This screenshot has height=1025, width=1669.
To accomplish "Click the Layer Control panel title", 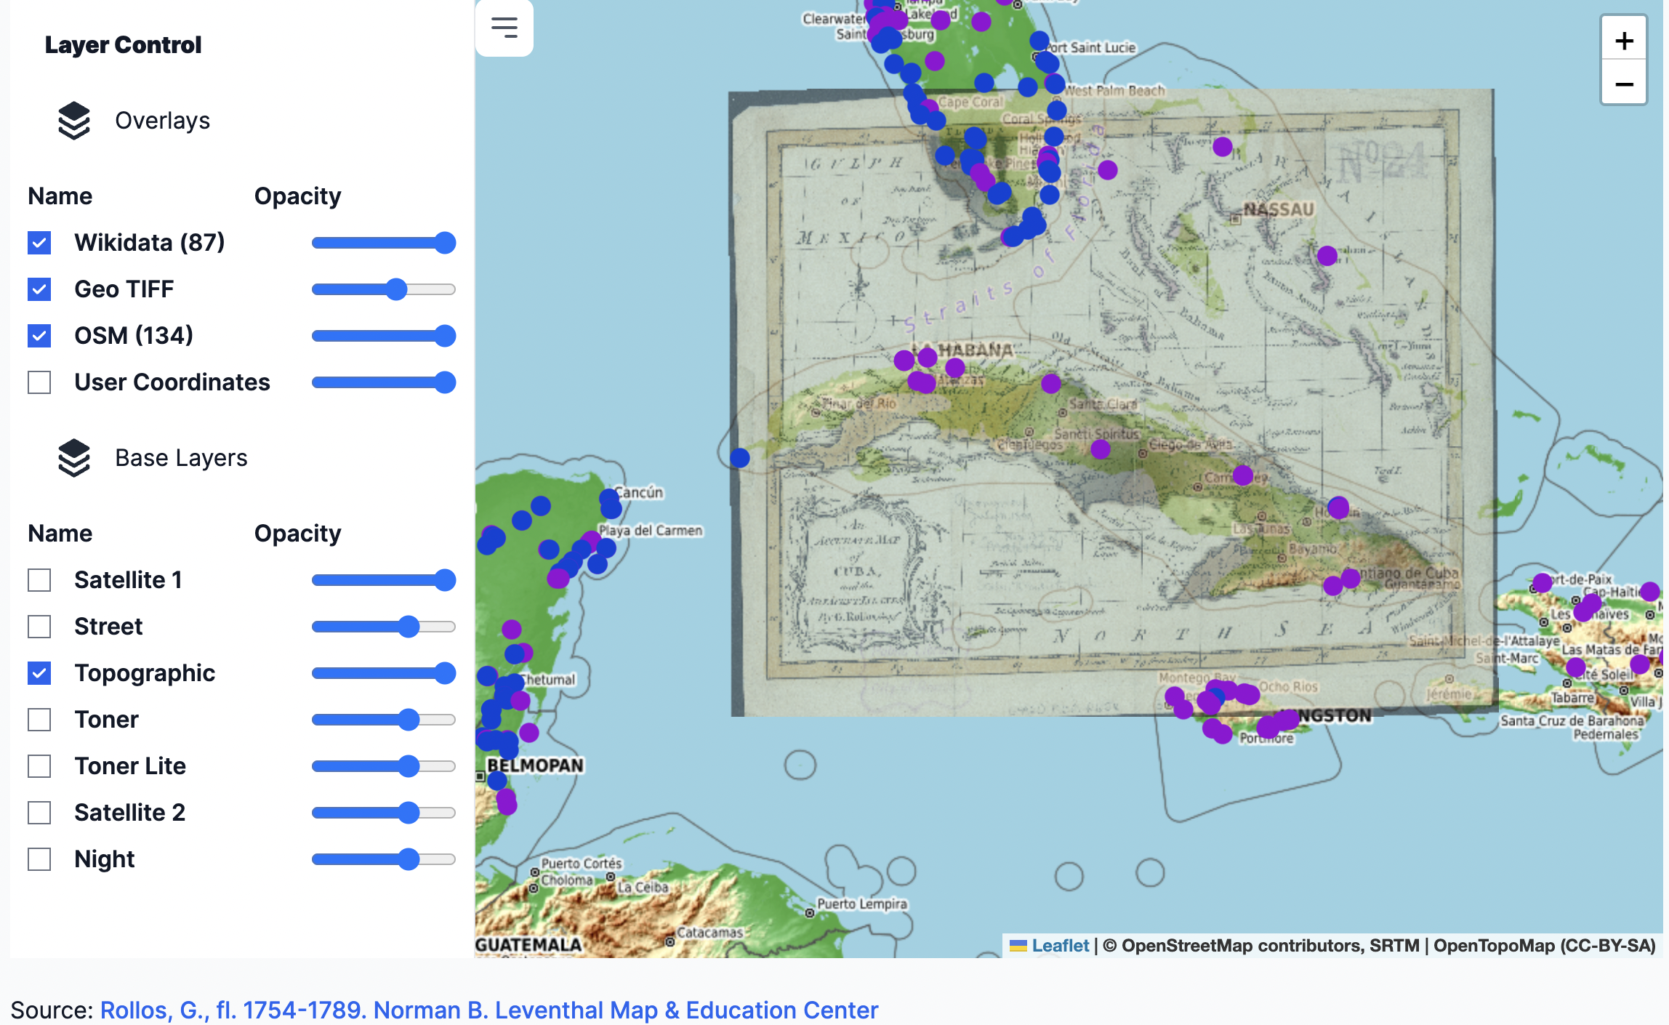I will click(123, 45).
